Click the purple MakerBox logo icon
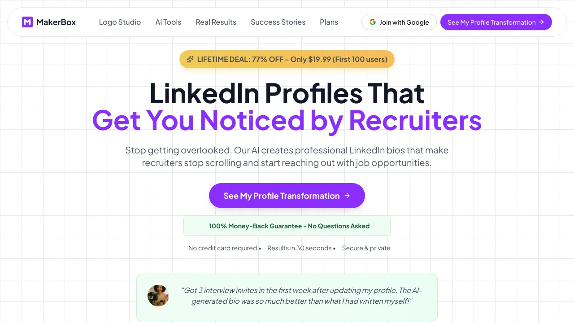 tap(27, 22)
